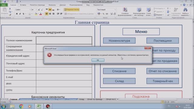Switch to the Разработчик ribbon tab
Viewport: 194px width, 109px height.
(98, 5)
